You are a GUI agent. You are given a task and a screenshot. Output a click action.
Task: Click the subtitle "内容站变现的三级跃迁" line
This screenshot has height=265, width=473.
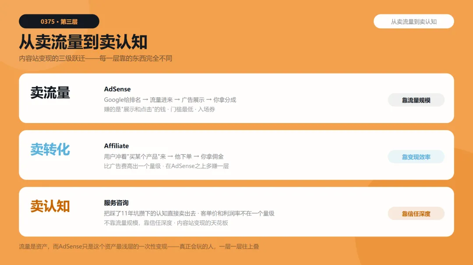click(x=95, y=58)
